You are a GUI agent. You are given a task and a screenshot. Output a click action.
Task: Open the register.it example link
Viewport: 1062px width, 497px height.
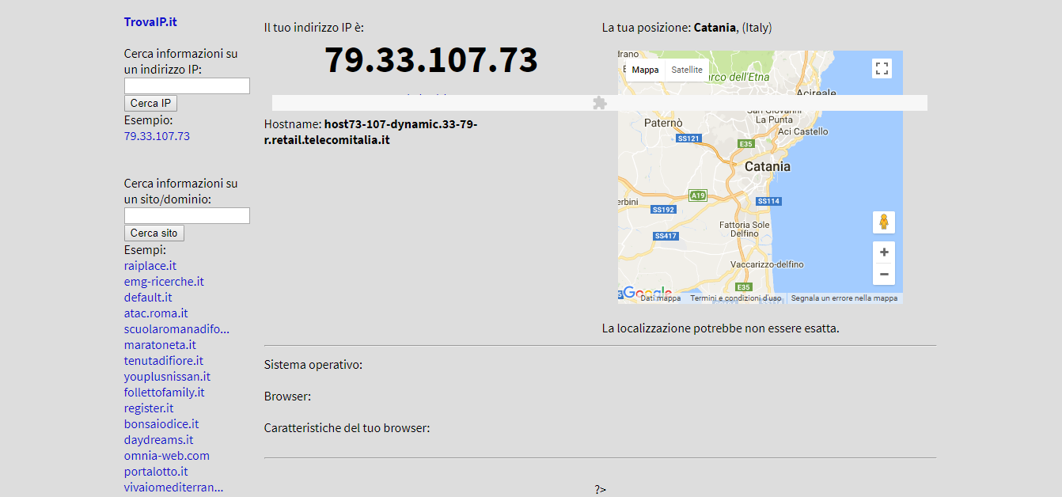149,408
